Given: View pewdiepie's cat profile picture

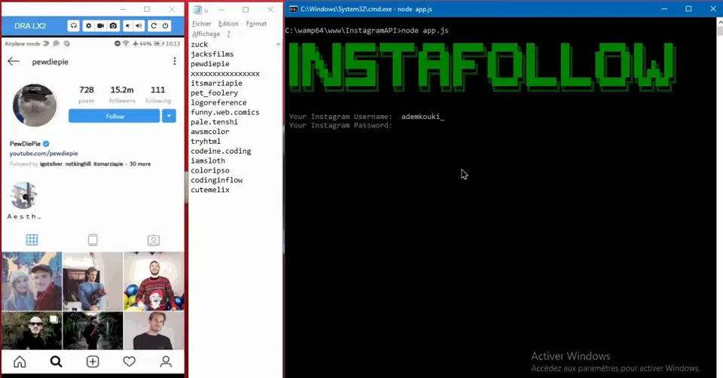Looking at the screenshot, I should click(35, 105).
